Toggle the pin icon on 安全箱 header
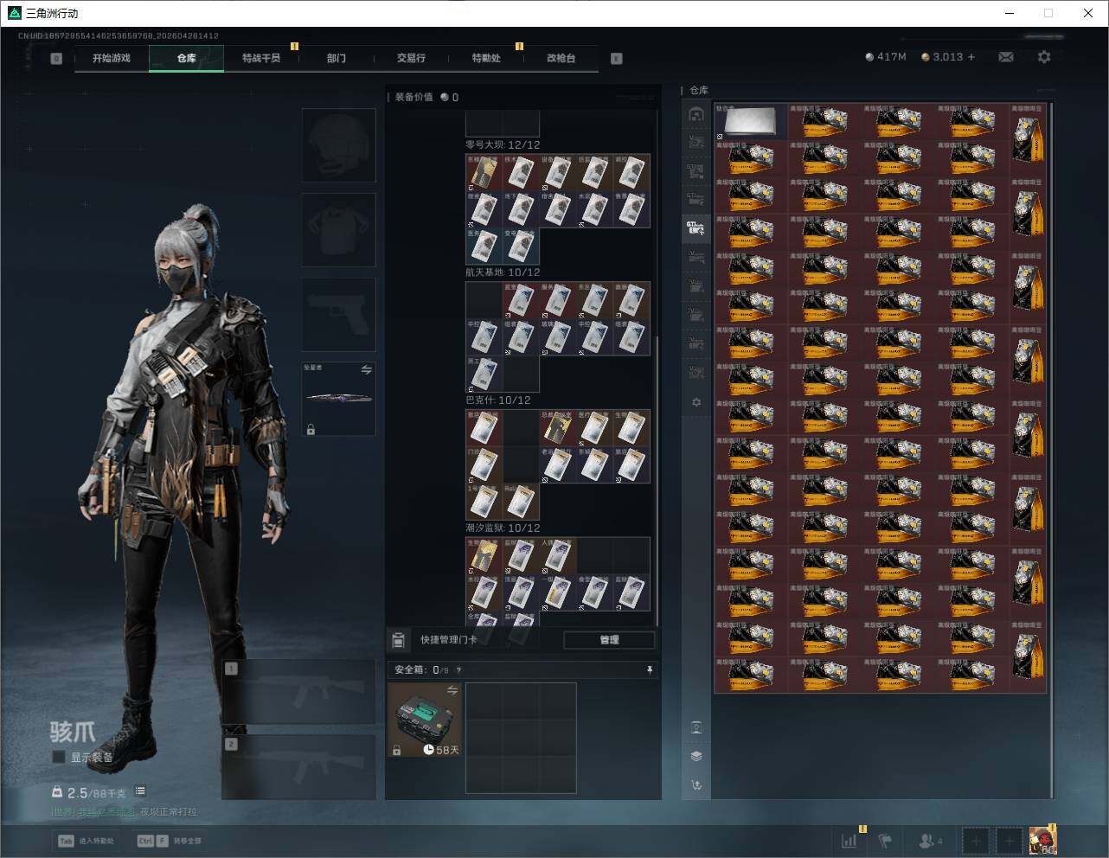 point(649,669)
